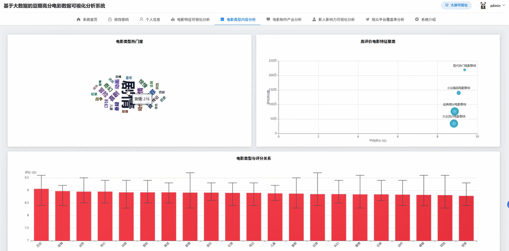
Task: Click the 小众精品电影群体 bubble
Action: [459, 93]
